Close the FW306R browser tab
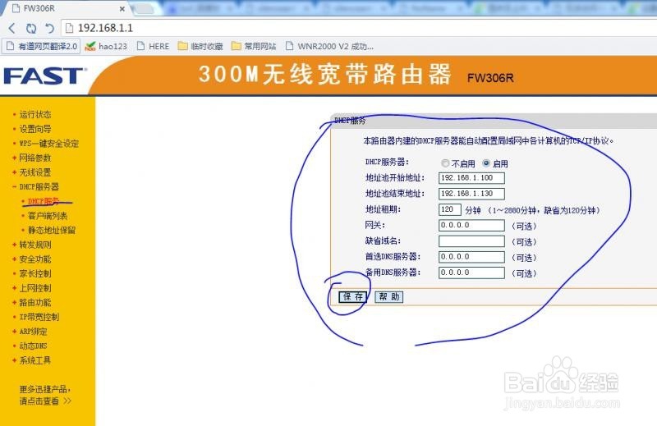The width and height of the screenshot is (657, 426). click(x=122, y=8)
